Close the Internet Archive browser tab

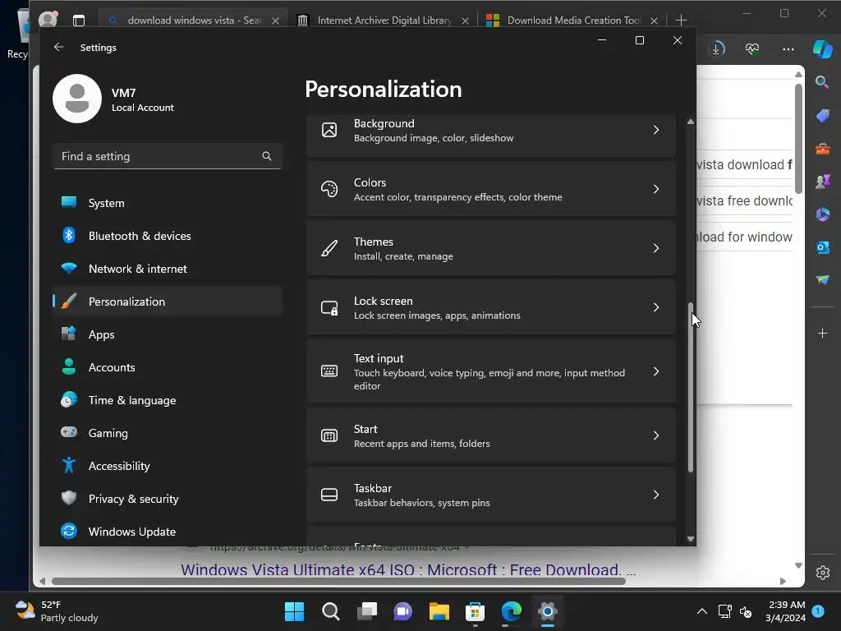pos(465,21)
